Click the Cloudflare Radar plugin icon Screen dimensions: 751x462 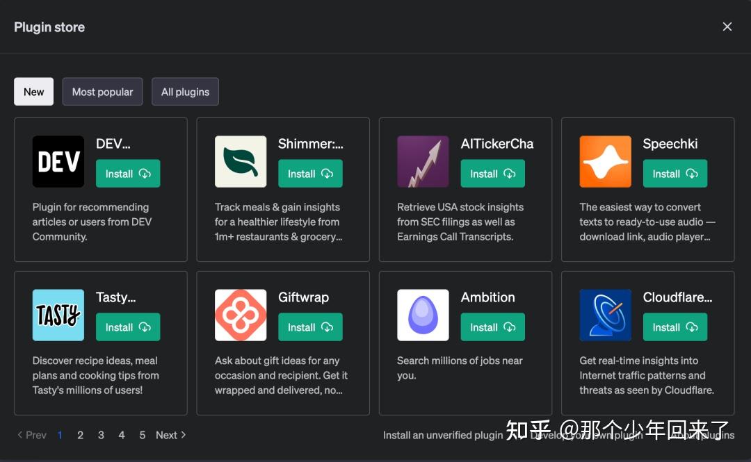coord(605,315)
